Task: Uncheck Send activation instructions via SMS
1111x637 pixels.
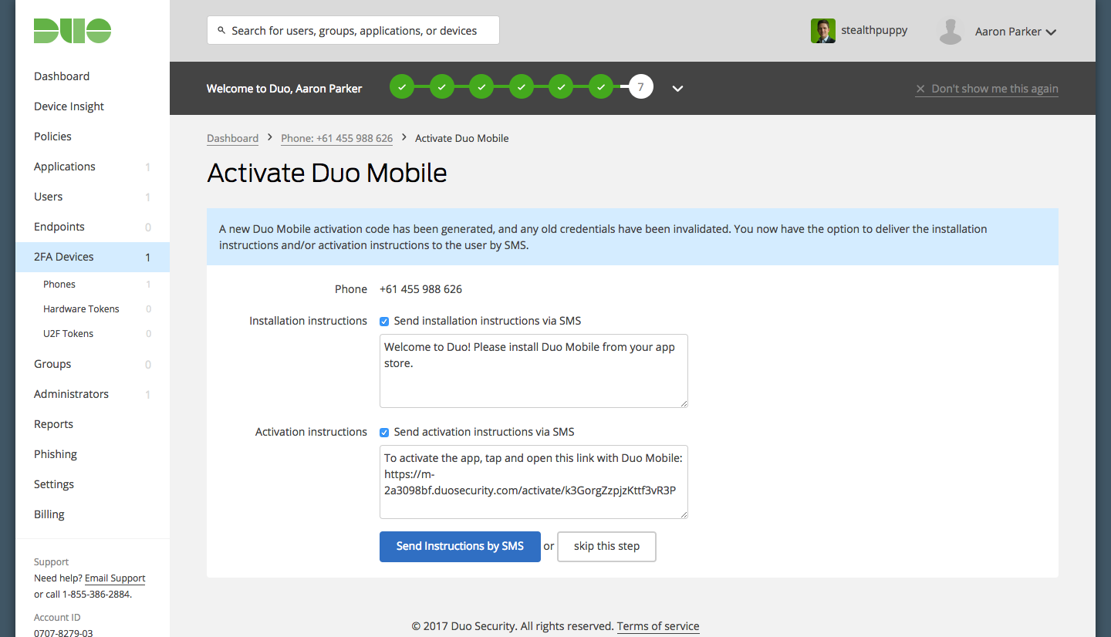Action: 384,432
